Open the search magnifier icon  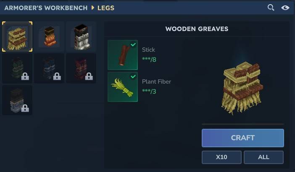[x=271, y=8]
